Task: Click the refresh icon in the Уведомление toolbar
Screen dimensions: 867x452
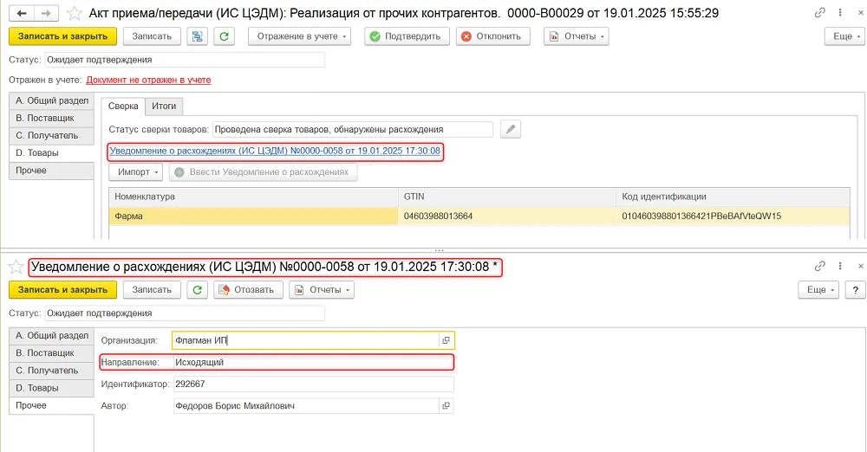Action: (198, 290)
